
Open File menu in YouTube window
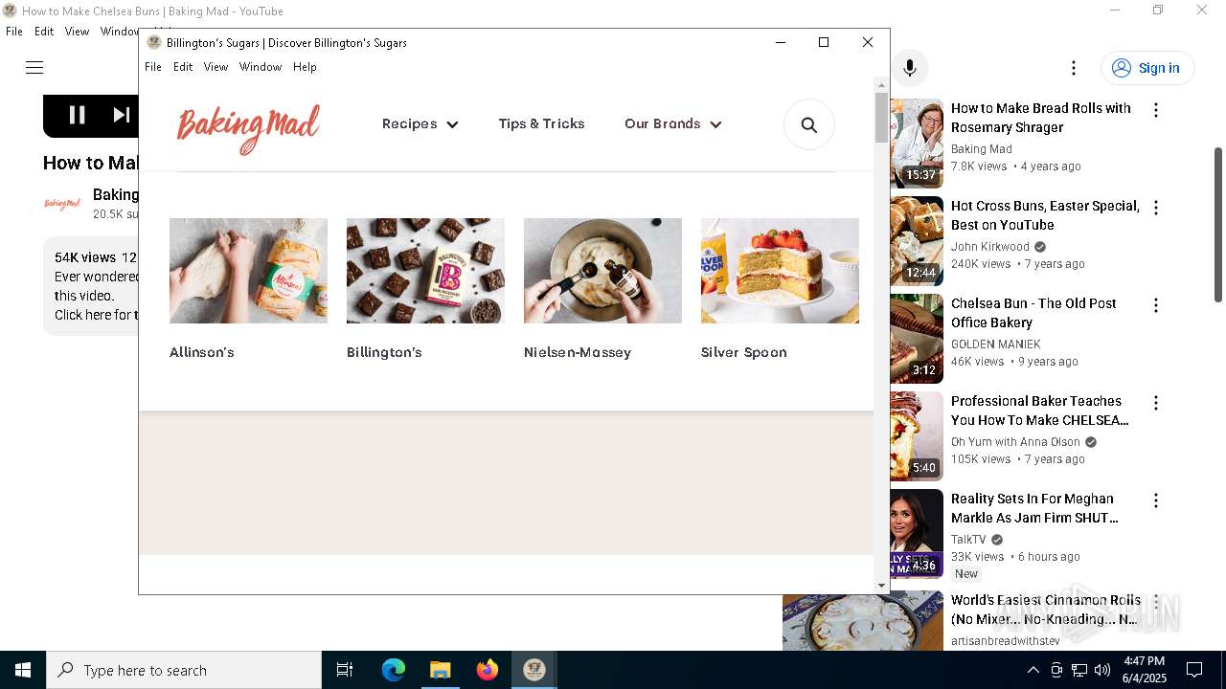click(14, 32)
